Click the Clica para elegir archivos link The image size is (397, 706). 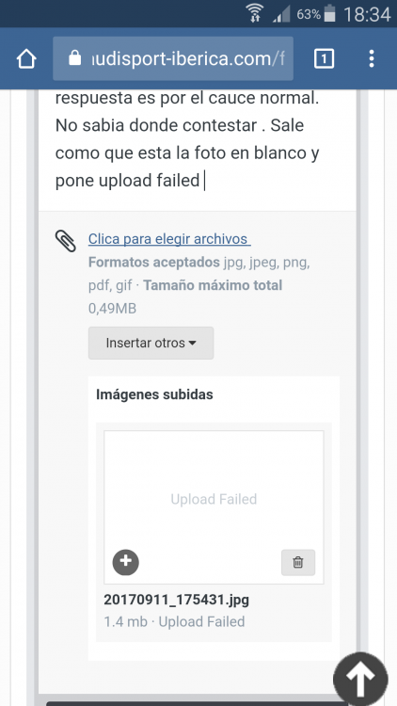pos(169,239)
